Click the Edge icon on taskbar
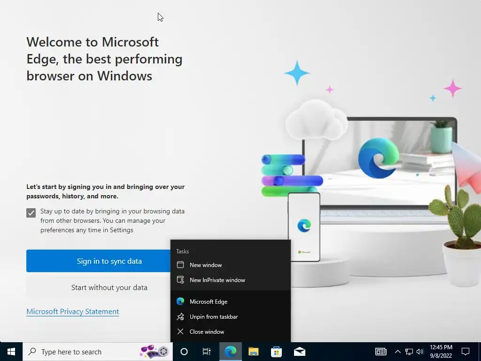481x361 pixels. pos(230,352)
